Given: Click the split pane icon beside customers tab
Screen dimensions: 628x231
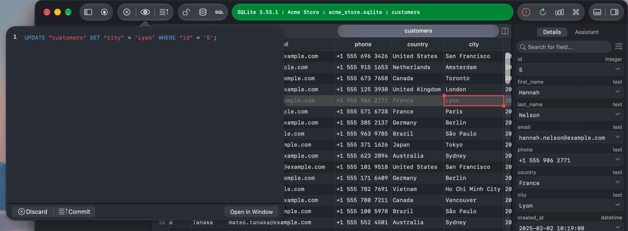Looking at the screenshot, I should coord(505,31).
